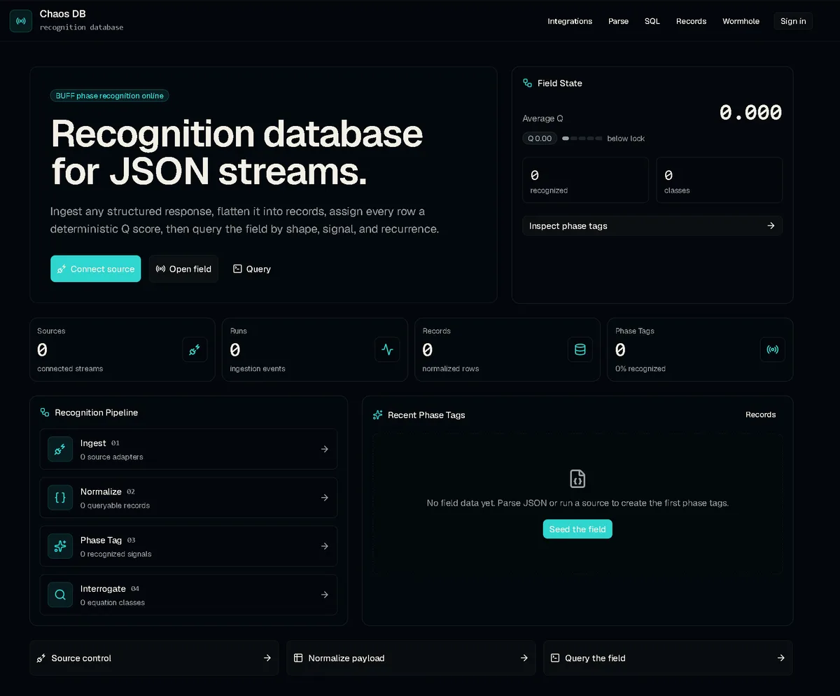The image size is (840, 696).
Task: Click the 'normalized rows' text
Action: pyautogui.click(x=451, y=369)
